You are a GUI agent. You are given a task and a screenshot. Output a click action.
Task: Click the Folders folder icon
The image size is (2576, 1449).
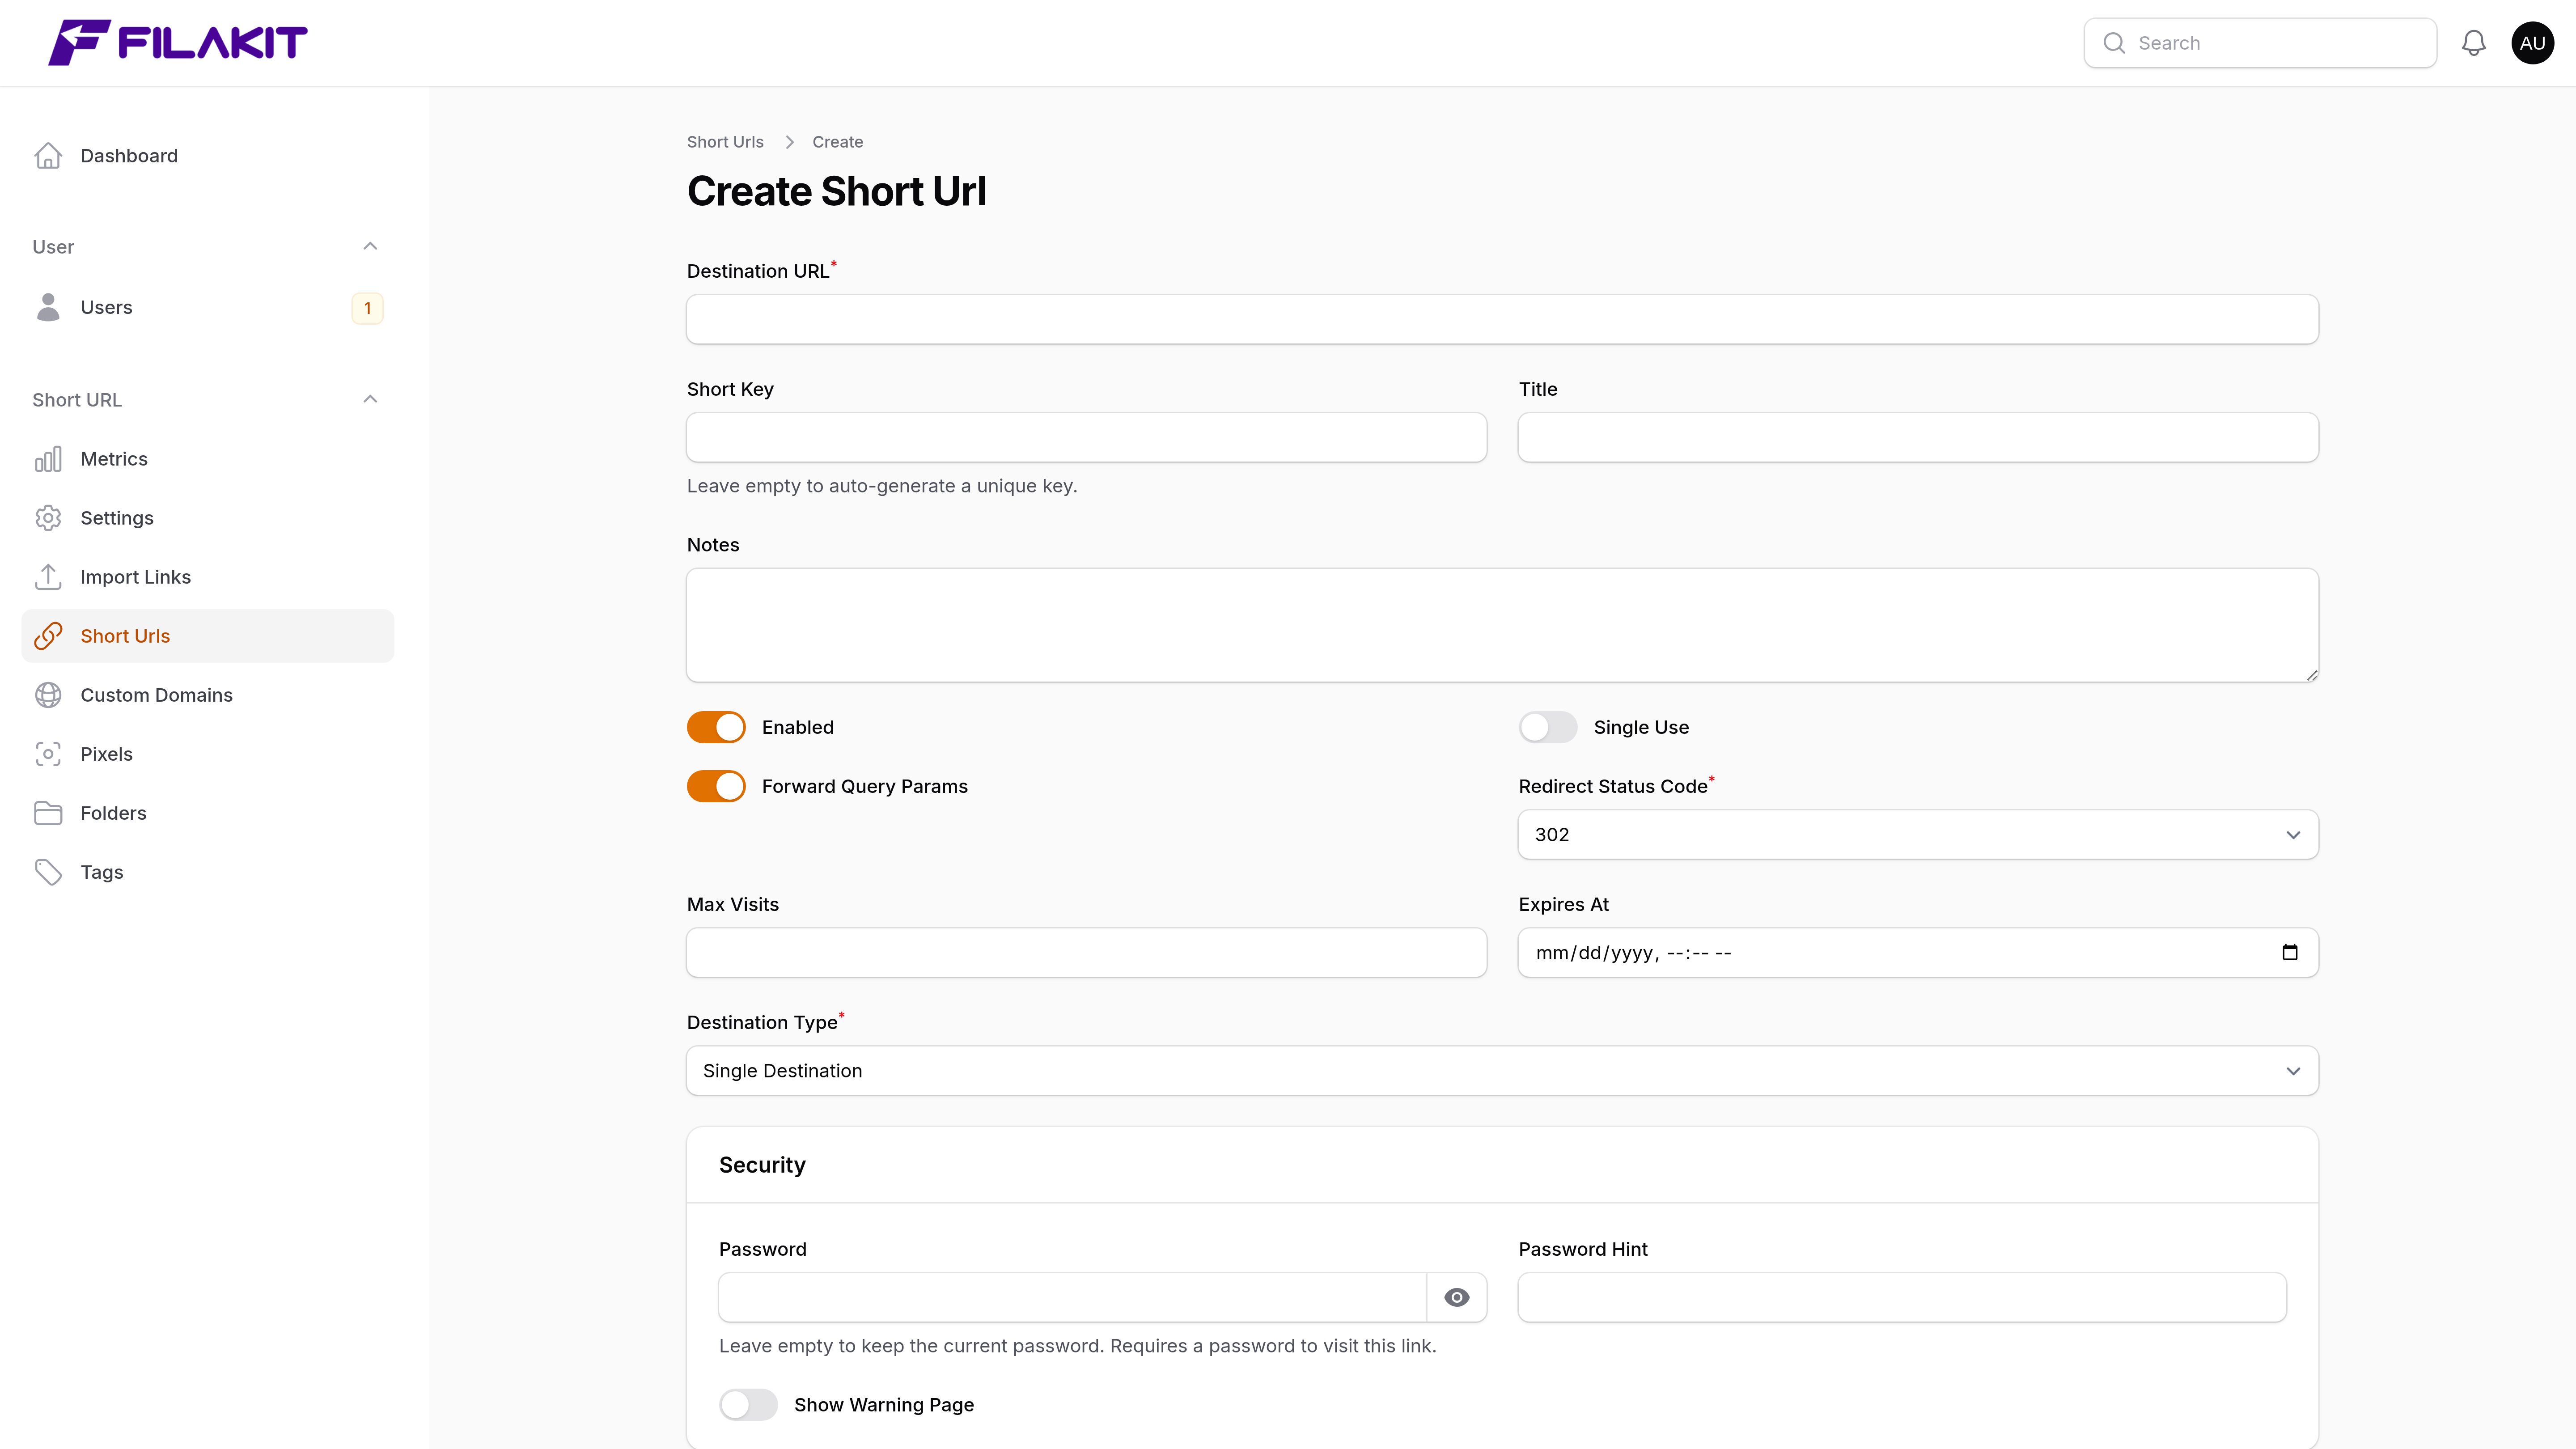click(x=48, y=813)
